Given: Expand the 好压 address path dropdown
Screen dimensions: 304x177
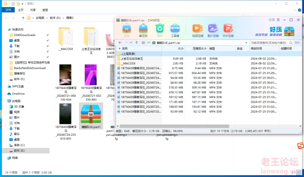Looking at the screenshot, I should point(246,43).
